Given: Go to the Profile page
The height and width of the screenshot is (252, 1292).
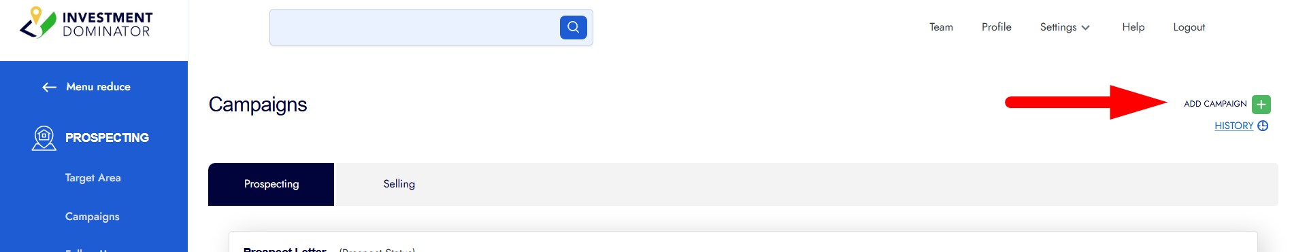Looking at the screenshot, I should pos(996,27).
